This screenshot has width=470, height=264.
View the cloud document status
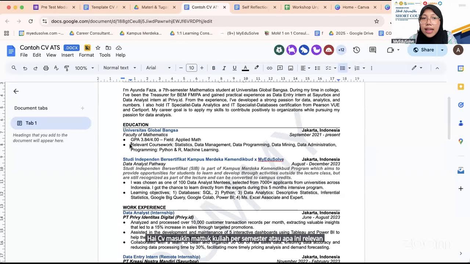[119, 48]
